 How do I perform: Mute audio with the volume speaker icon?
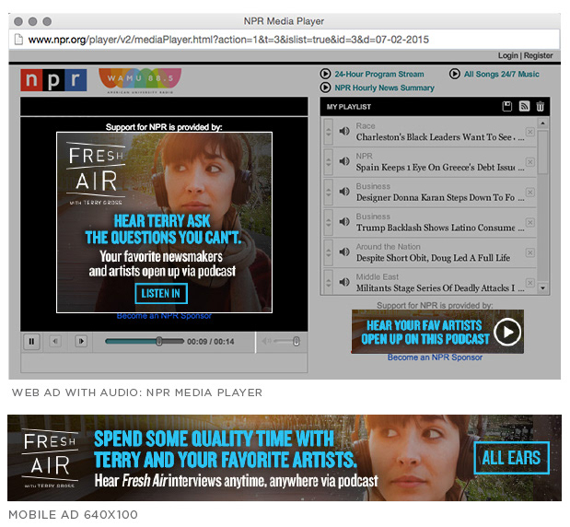pos(266,341)
